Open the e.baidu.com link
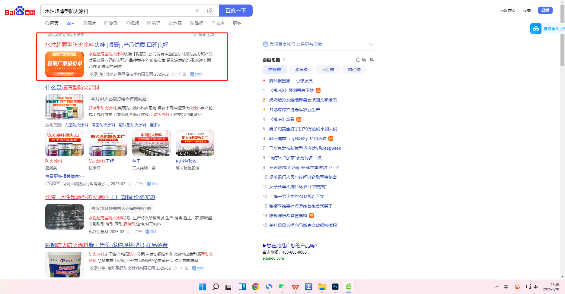 (x=273, y=258)
